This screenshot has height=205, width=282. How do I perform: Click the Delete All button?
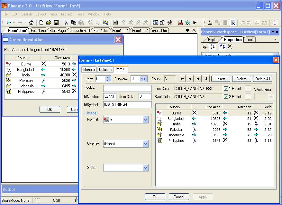pyautogui.click(x=263, y=79)
